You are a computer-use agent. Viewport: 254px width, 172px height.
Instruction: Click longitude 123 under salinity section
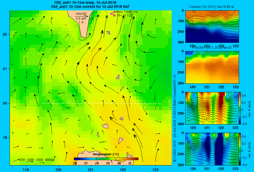point(235,87)
